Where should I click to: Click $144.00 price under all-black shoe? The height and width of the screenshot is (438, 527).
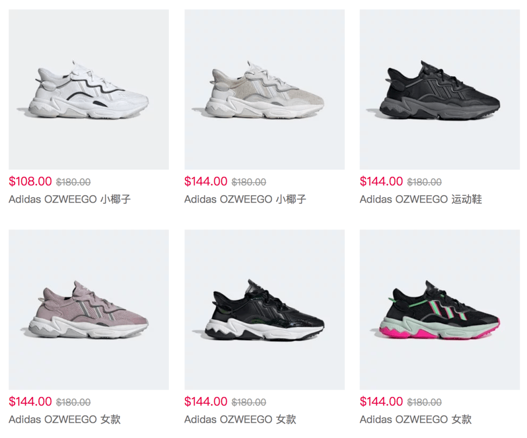tap(381, 182)
